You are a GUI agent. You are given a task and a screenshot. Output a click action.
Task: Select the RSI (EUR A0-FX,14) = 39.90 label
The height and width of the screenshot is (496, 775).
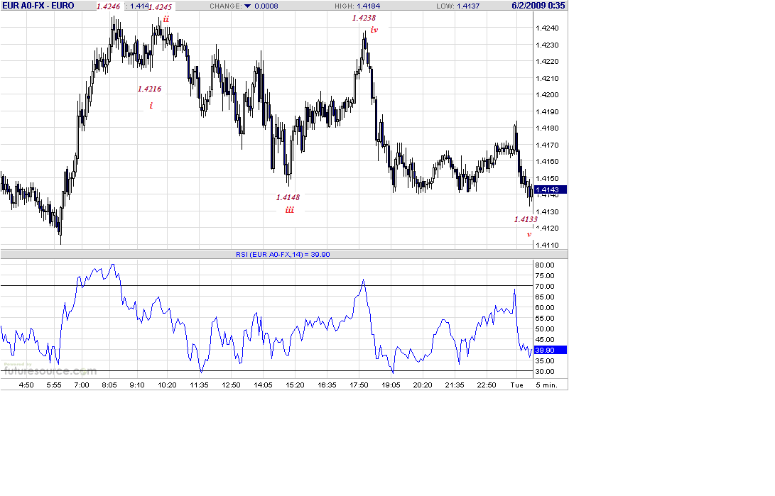point(283,254)
